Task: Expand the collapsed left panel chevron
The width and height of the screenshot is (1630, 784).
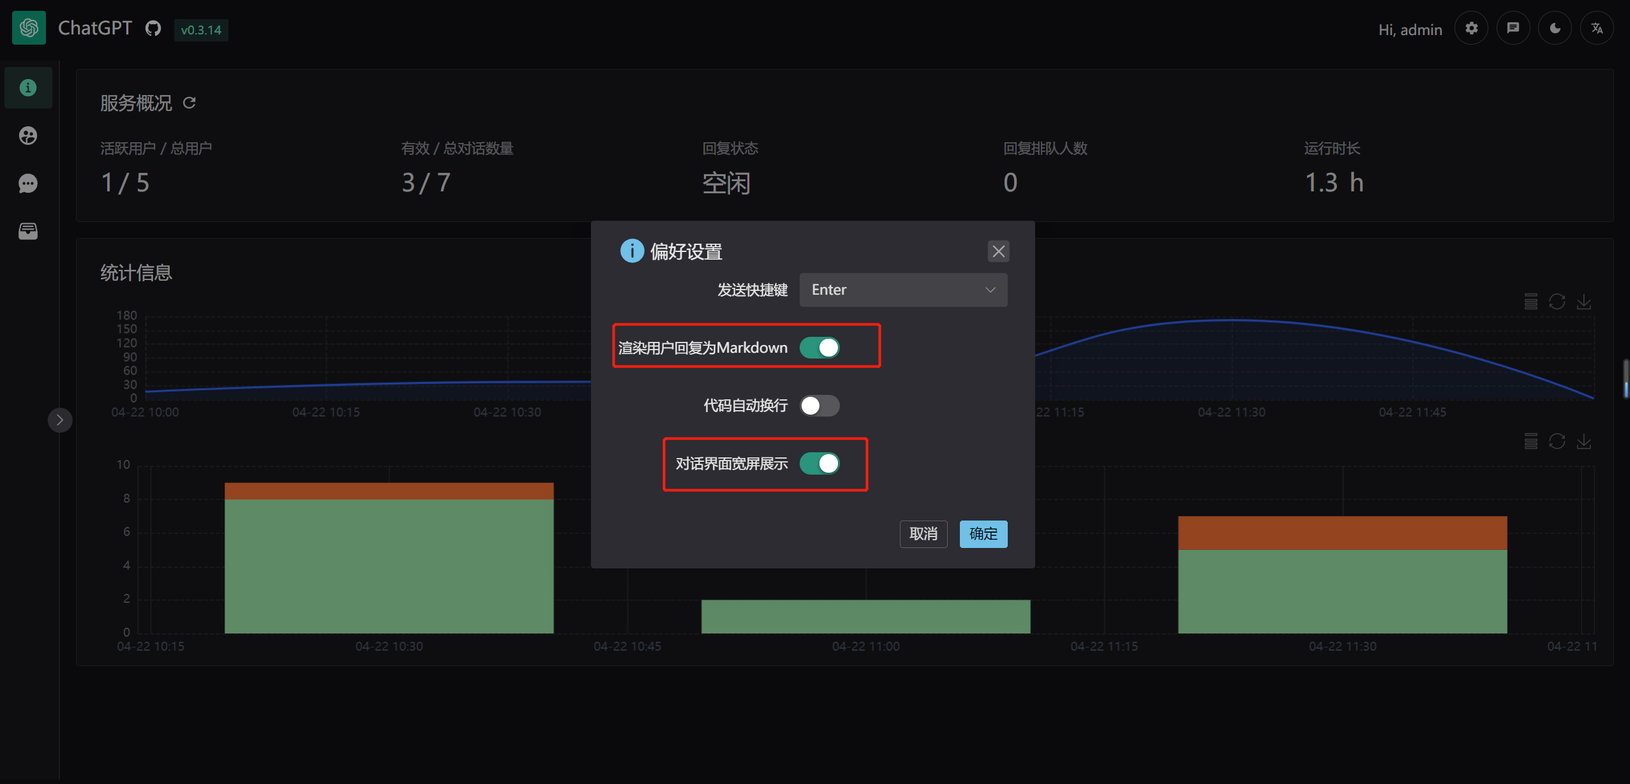Action: coord(60,420)
